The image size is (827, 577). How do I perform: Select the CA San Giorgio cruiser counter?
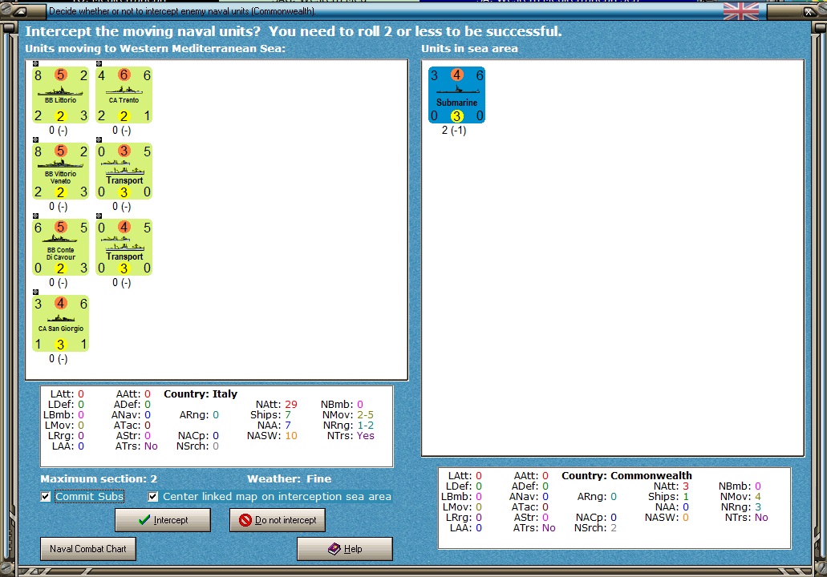(61, 323)
